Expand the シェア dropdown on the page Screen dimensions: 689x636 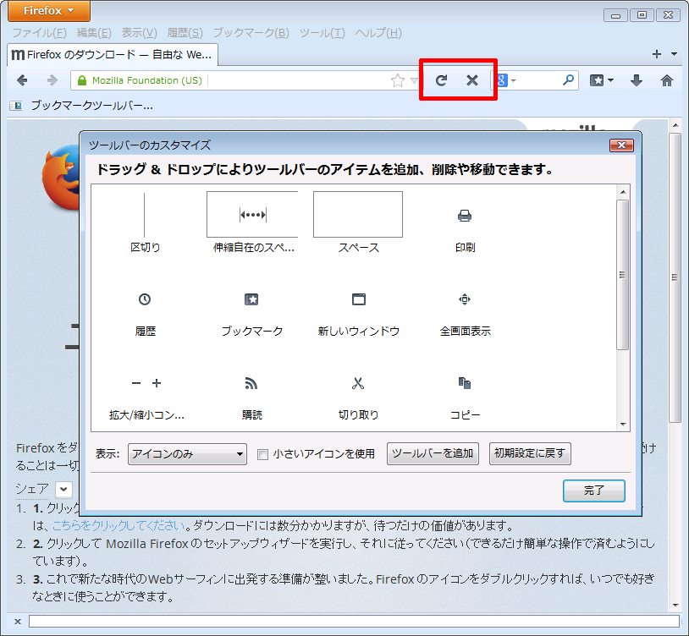point(63,489)
